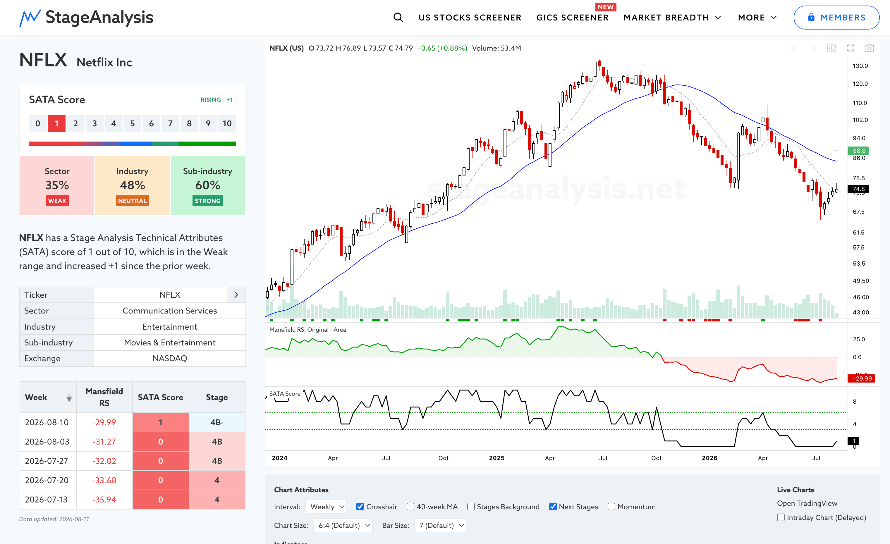
Task: Click the Stage column header
Action: (217, 397)
